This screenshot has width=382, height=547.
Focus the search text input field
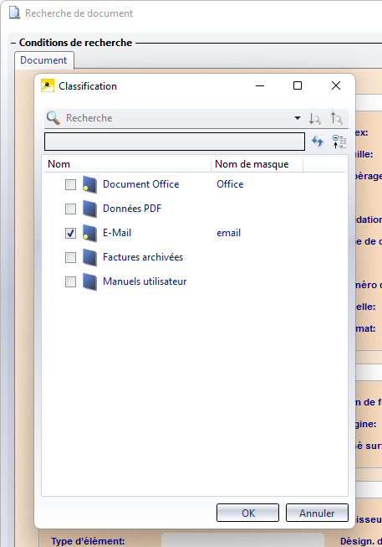(x=175, y=142)
